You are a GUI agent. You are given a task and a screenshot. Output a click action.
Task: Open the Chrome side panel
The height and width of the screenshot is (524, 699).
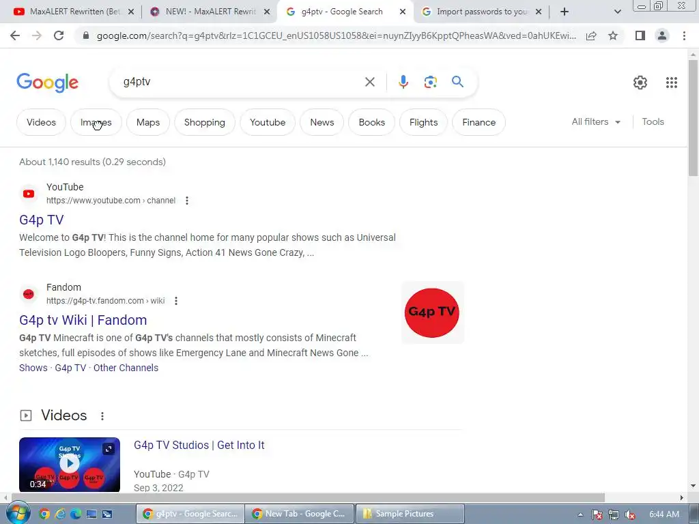640,35
